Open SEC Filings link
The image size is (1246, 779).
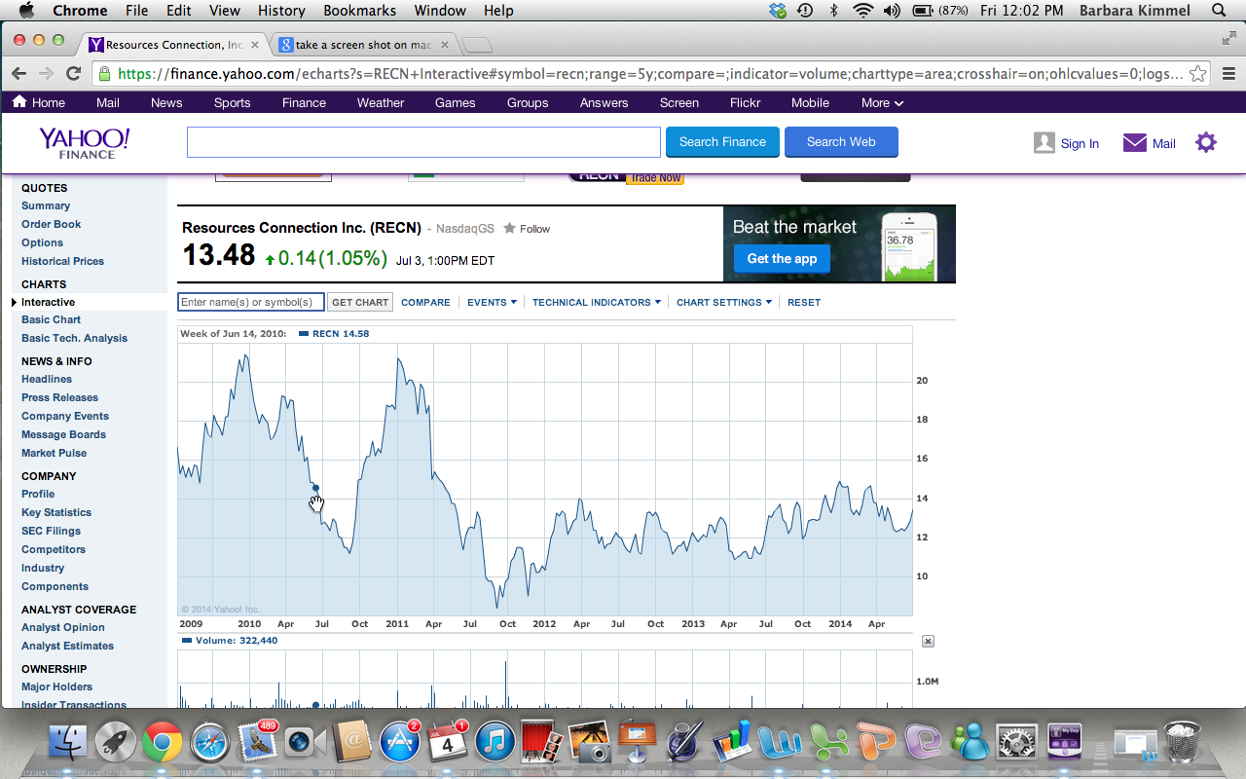pos(51,531)
